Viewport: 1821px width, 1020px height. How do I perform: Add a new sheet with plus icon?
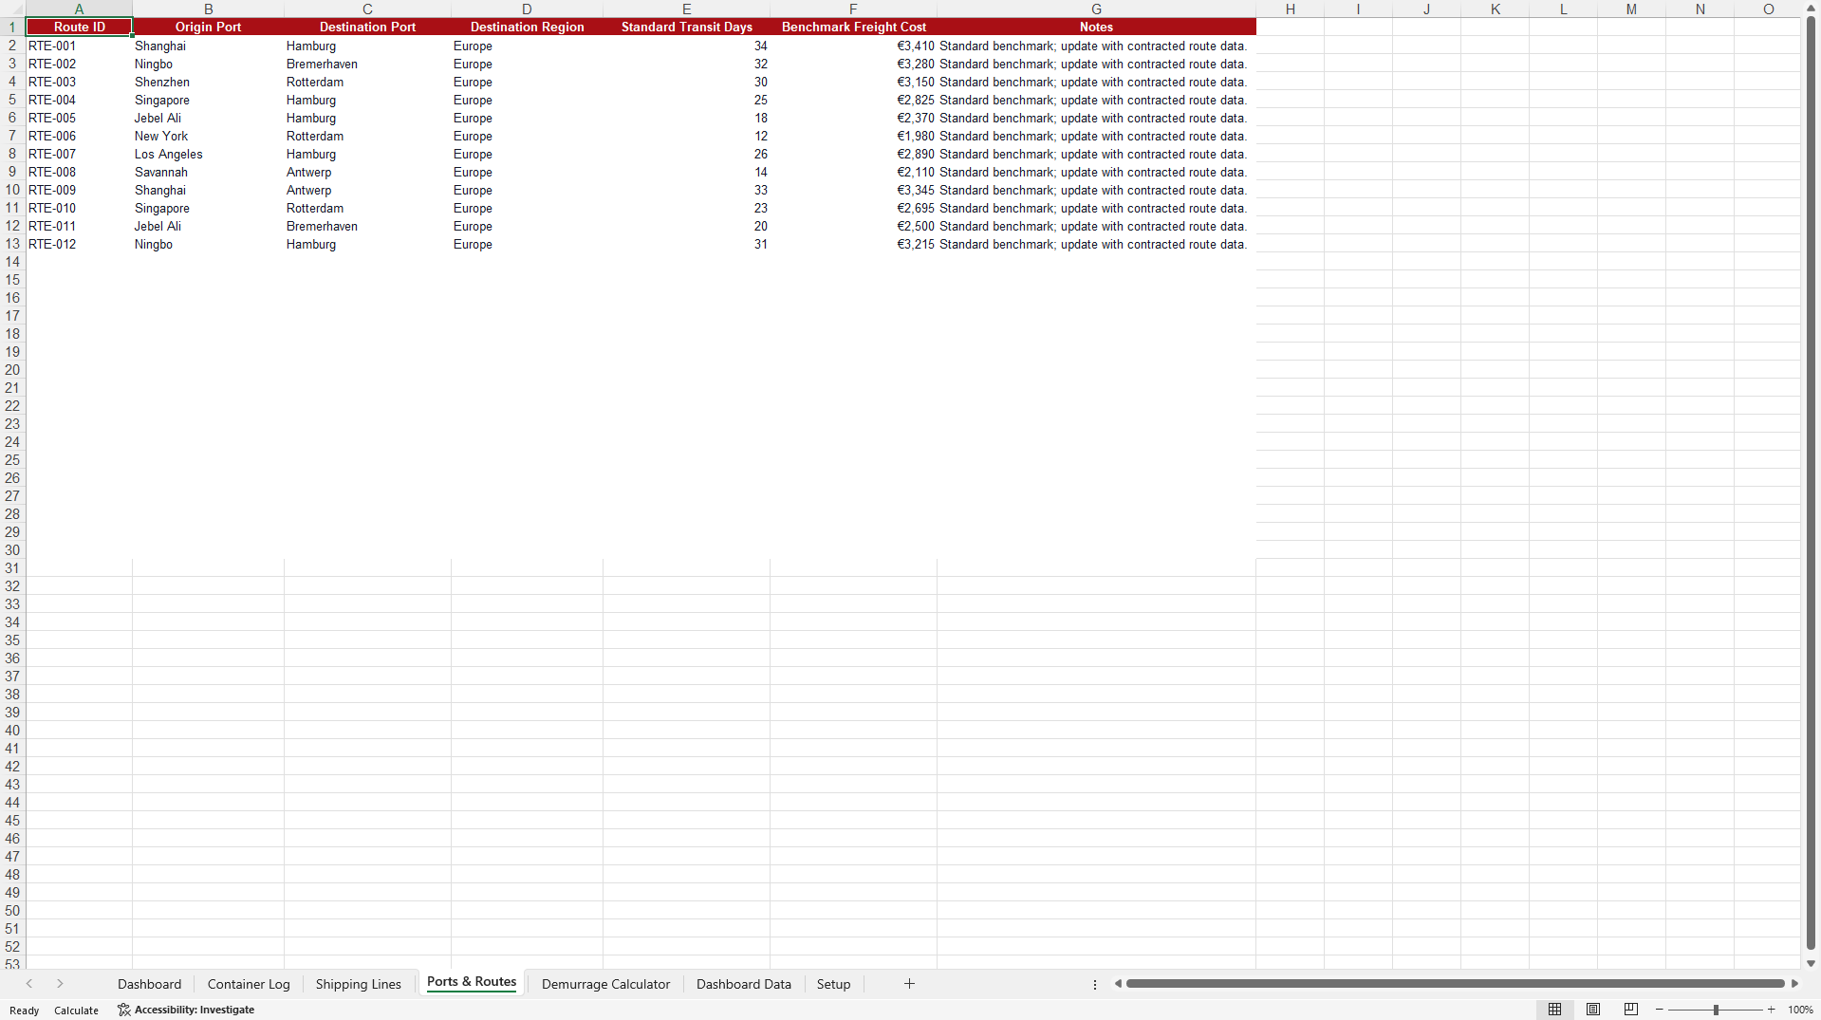tap(909, 984)
